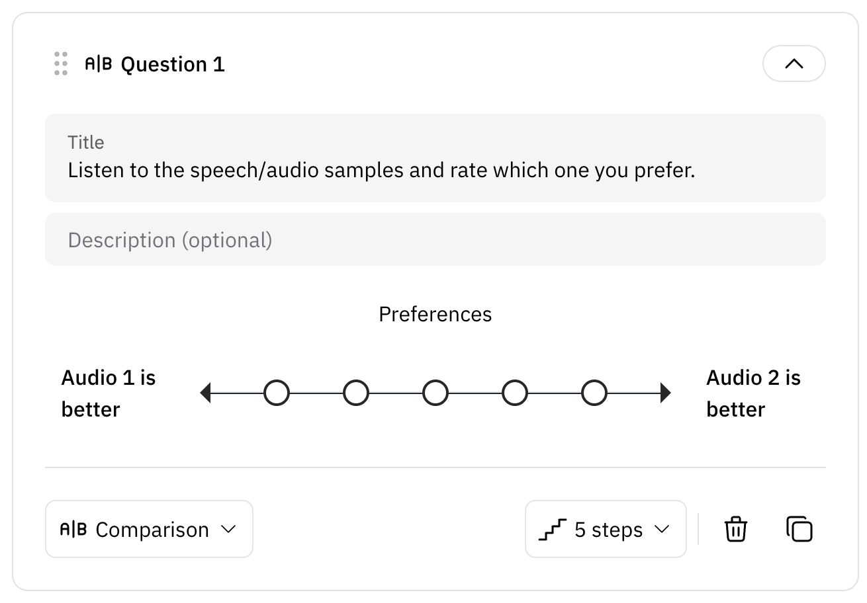Select the middle neutral radio circle
Screen dimensions: 867x603
click(435, 393)
